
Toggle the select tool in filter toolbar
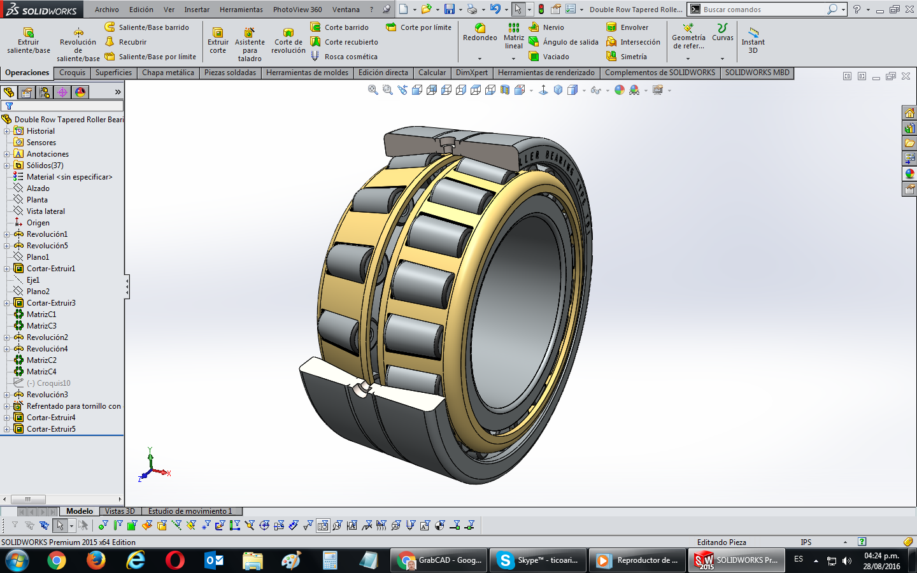pos(60,525)
